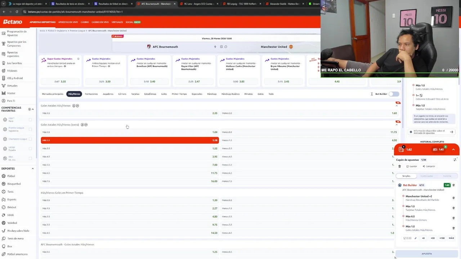Viewport: 461px width, 259px height.
Task: Add +20 to the stake
Action: (433, 238)
